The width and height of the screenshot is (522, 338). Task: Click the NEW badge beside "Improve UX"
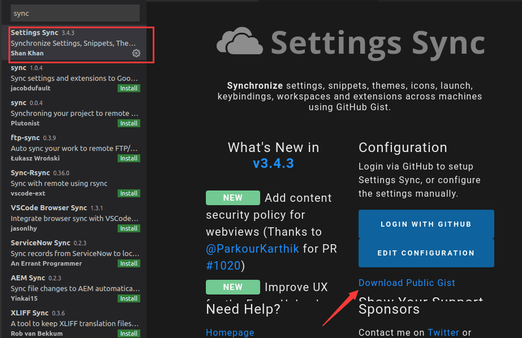pos(233,287)
